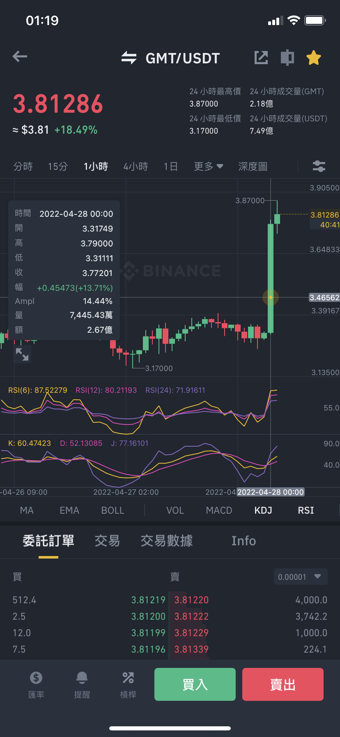Viewport: 340px width, 737px height.
Task: Tap the K: 60.47423 label
Action: 30,443
